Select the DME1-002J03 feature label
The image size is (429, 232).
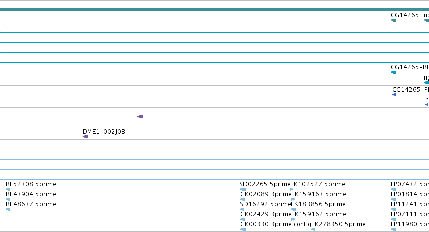pos(104,132)
